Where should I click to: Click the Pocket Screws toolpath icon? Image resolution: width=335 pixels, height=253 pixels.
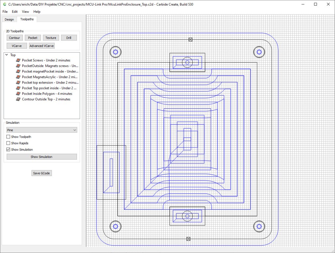tap(19, 60)
